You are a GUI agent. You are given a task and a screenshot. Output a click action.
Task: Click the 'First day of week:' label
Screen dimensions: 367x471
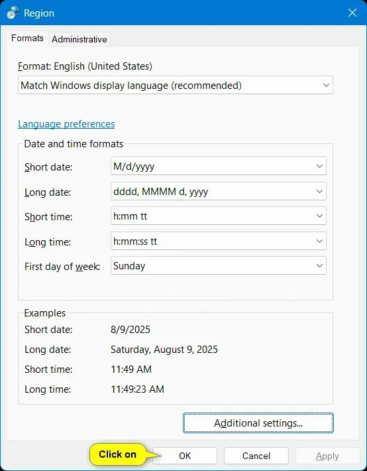62,267
